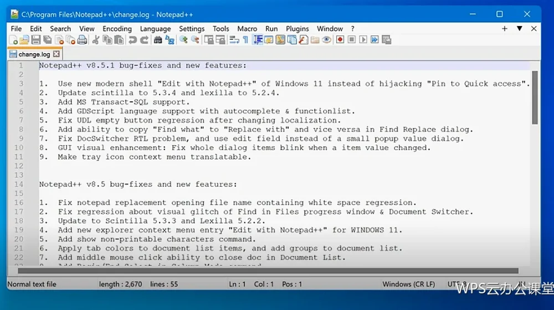The image size is (554, 310).
Task: Toggle word wrap in toolbar
Action: pos(234,40)
